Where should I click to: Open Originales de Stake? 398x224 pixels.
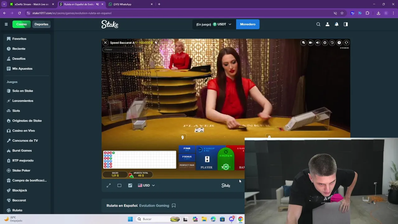(x=28, y=121)
